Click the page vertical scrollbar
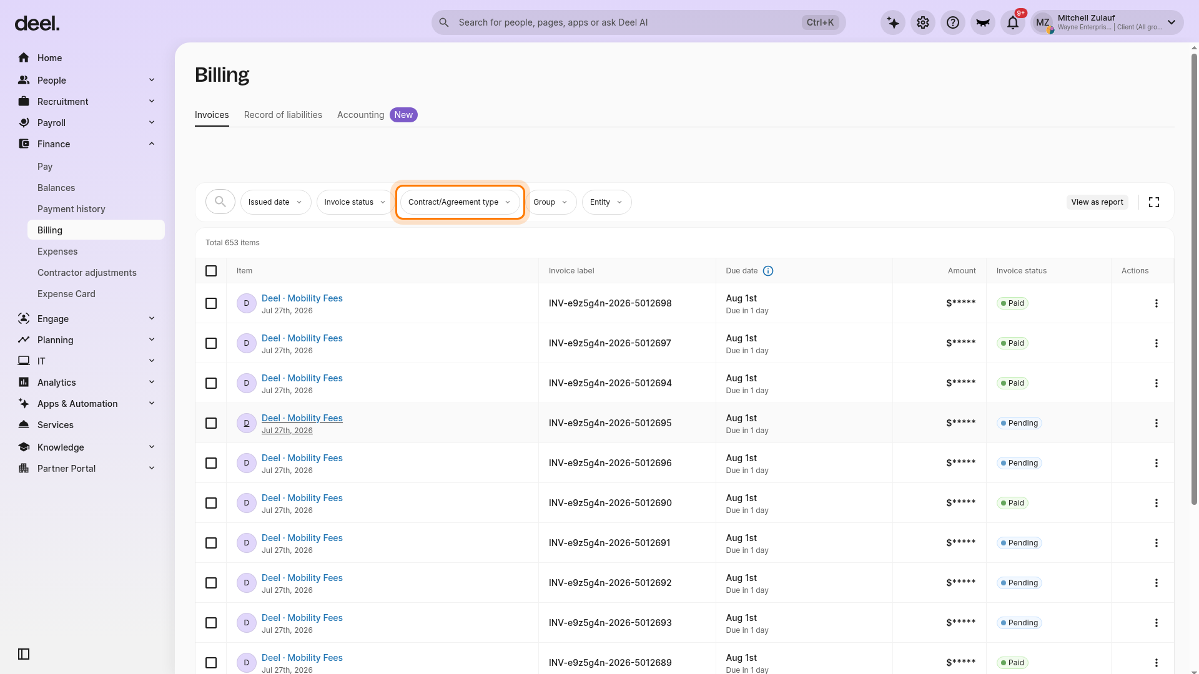1199x674 pixels. coord(1194,280)
